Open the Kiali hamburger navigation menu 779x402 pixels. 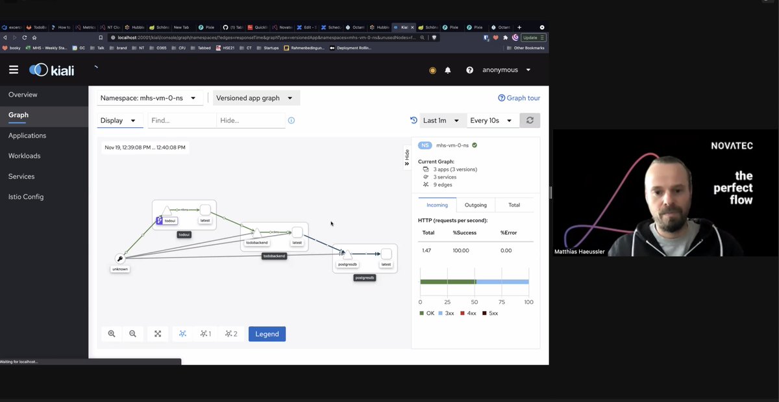click(14, 69)
